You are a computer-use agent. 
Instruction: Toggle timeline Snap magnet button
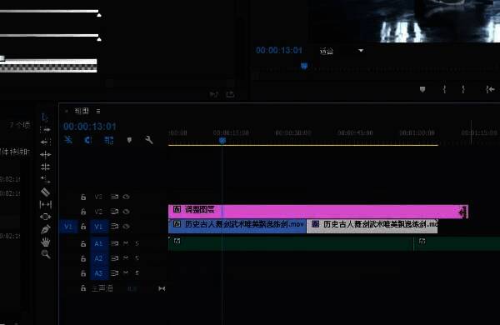88,140
